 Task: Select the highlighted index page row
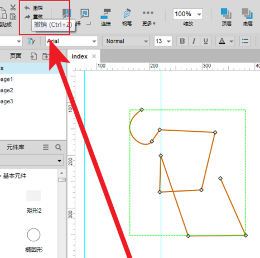[33, 68]
